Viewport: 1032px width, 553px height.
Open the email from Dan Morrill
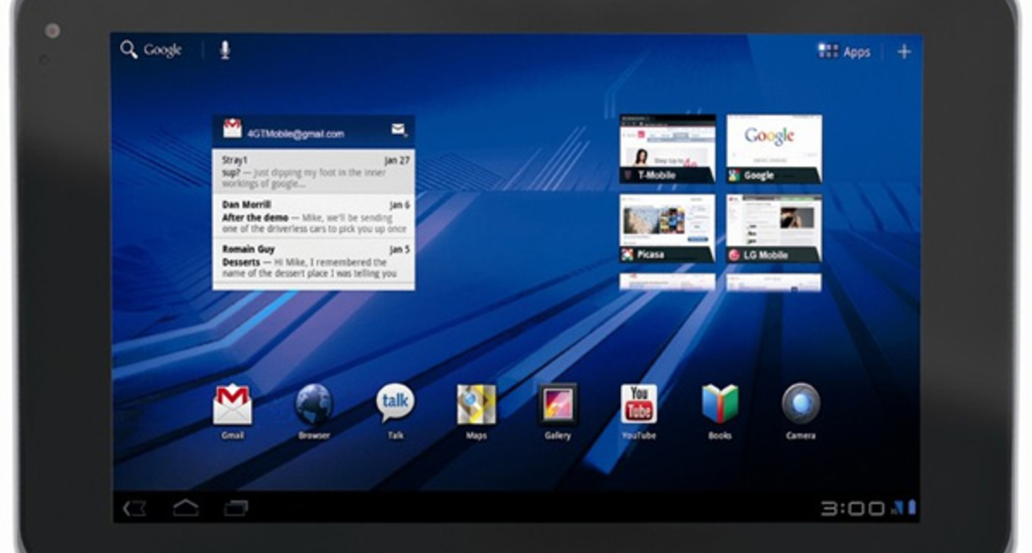tap(313, 217)
